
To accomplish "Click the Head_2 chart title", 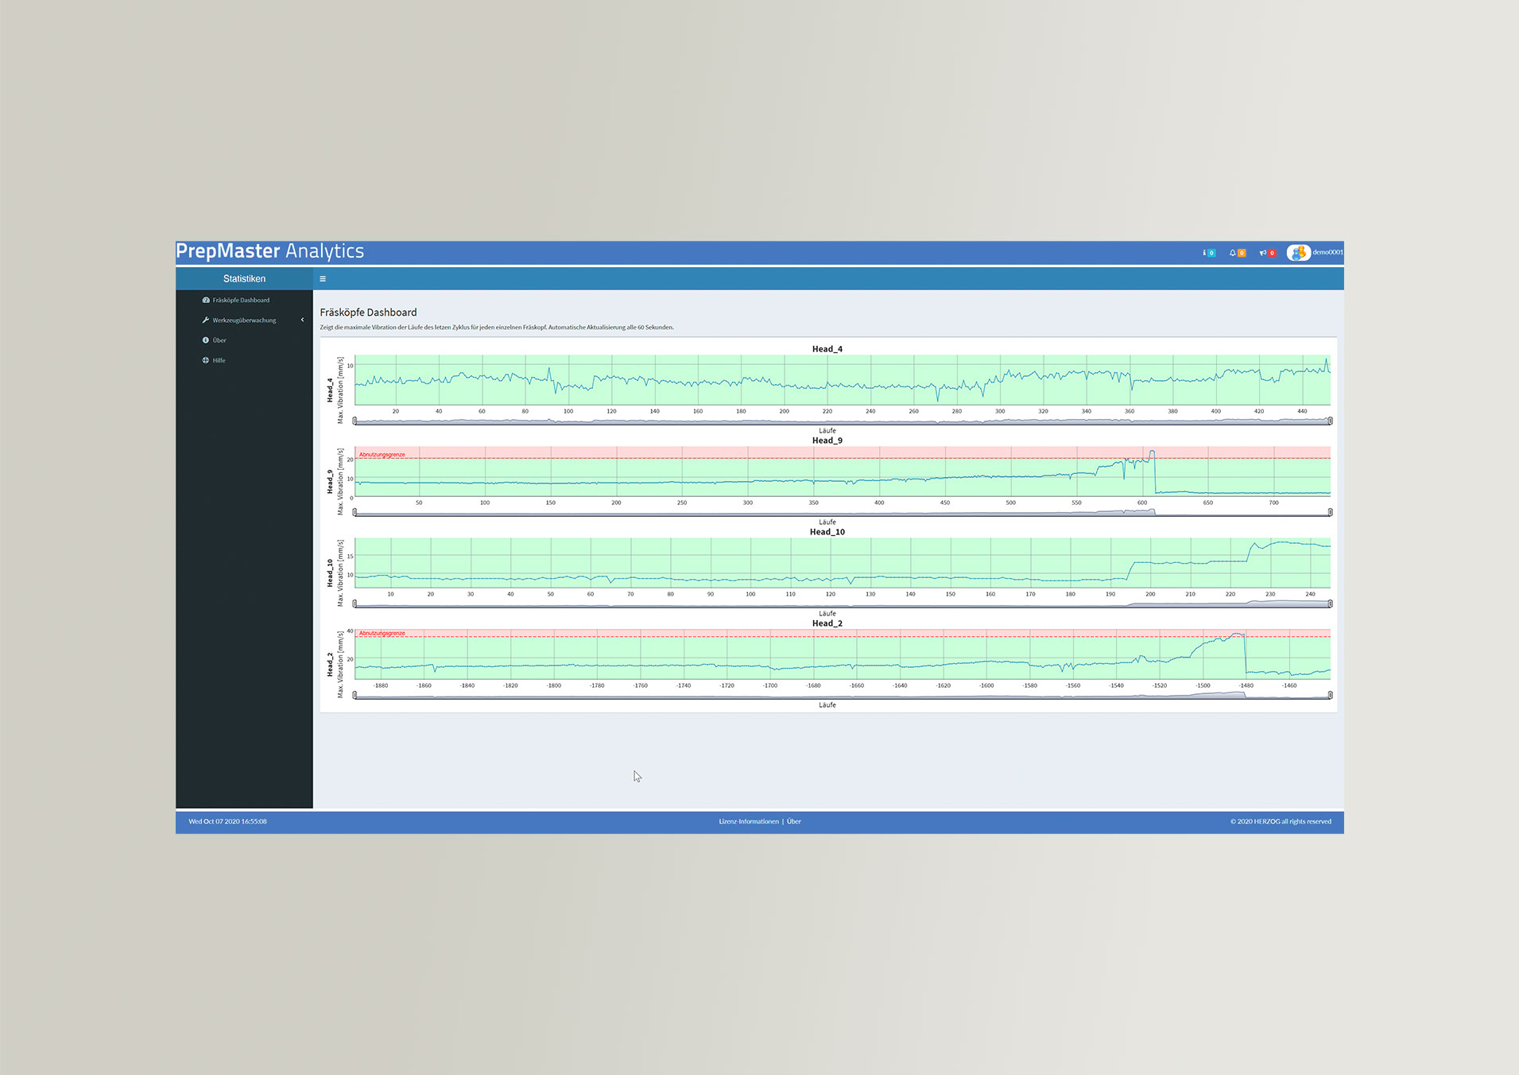I will pos(827,623).
